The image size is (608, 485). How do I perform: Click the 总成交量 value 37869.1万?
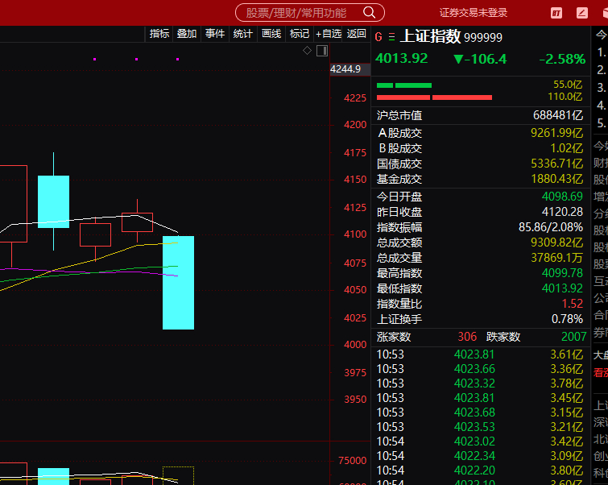tap(556, 258)
